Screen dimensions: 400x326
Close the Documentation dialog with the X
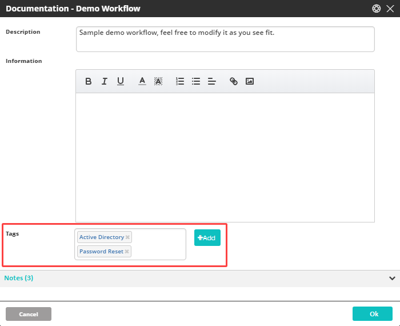(x=390, y=9)
